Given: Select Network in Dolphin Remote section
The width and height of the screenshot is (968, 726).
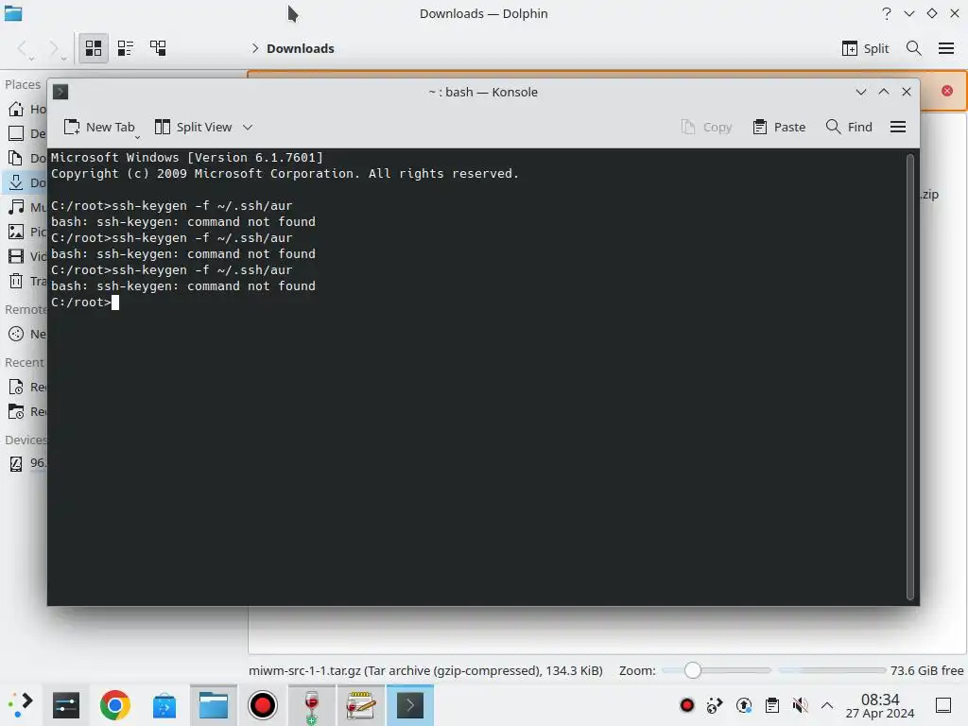Looking at the screenshot, I should pyautogui.click(x=26, y=334).
